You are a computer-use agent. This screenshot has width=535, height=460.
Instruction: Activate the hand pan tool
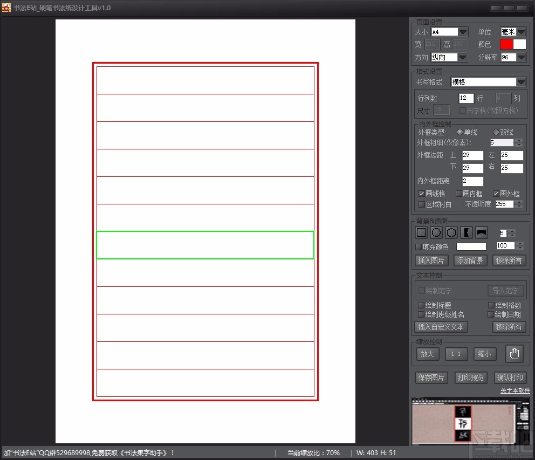point(514,354)
